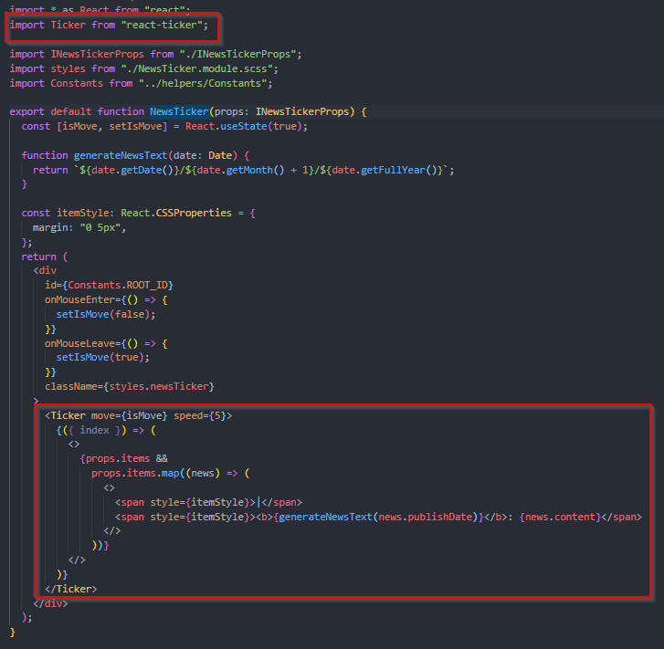Click React.CSSProperties type annotation

(x=176, y=213)
